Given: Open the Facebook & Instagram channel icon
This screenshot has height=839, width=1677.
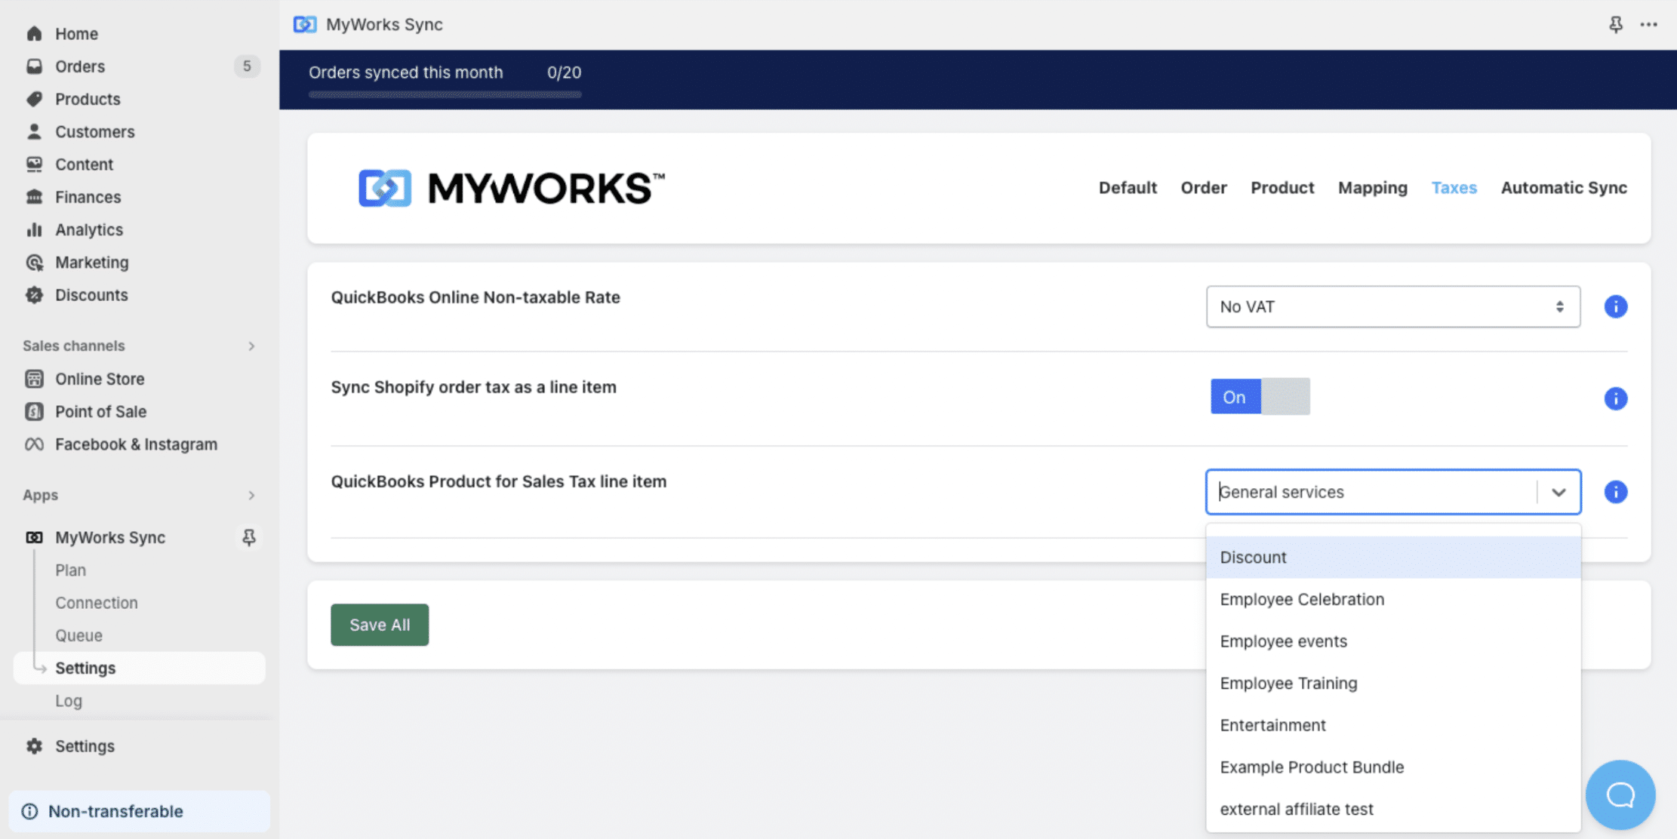Looking at the screenshot, I should (34, 444).
